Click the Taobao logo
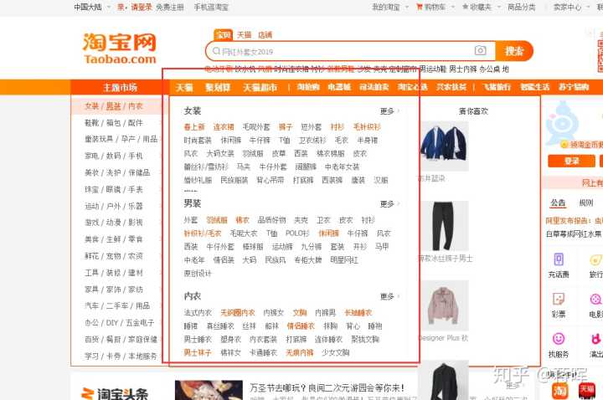The height and width of the screenshot is (400, 603). point(119,49)
